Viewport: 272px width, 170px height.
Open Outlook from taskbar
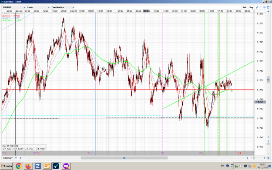pyautogui.click(x=47, y=166)
